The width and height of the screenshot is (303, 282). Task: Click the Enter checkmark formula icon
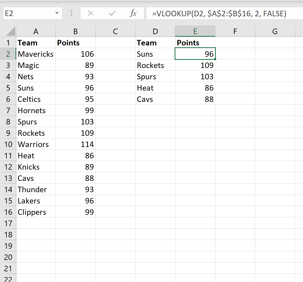pos(112,13)
